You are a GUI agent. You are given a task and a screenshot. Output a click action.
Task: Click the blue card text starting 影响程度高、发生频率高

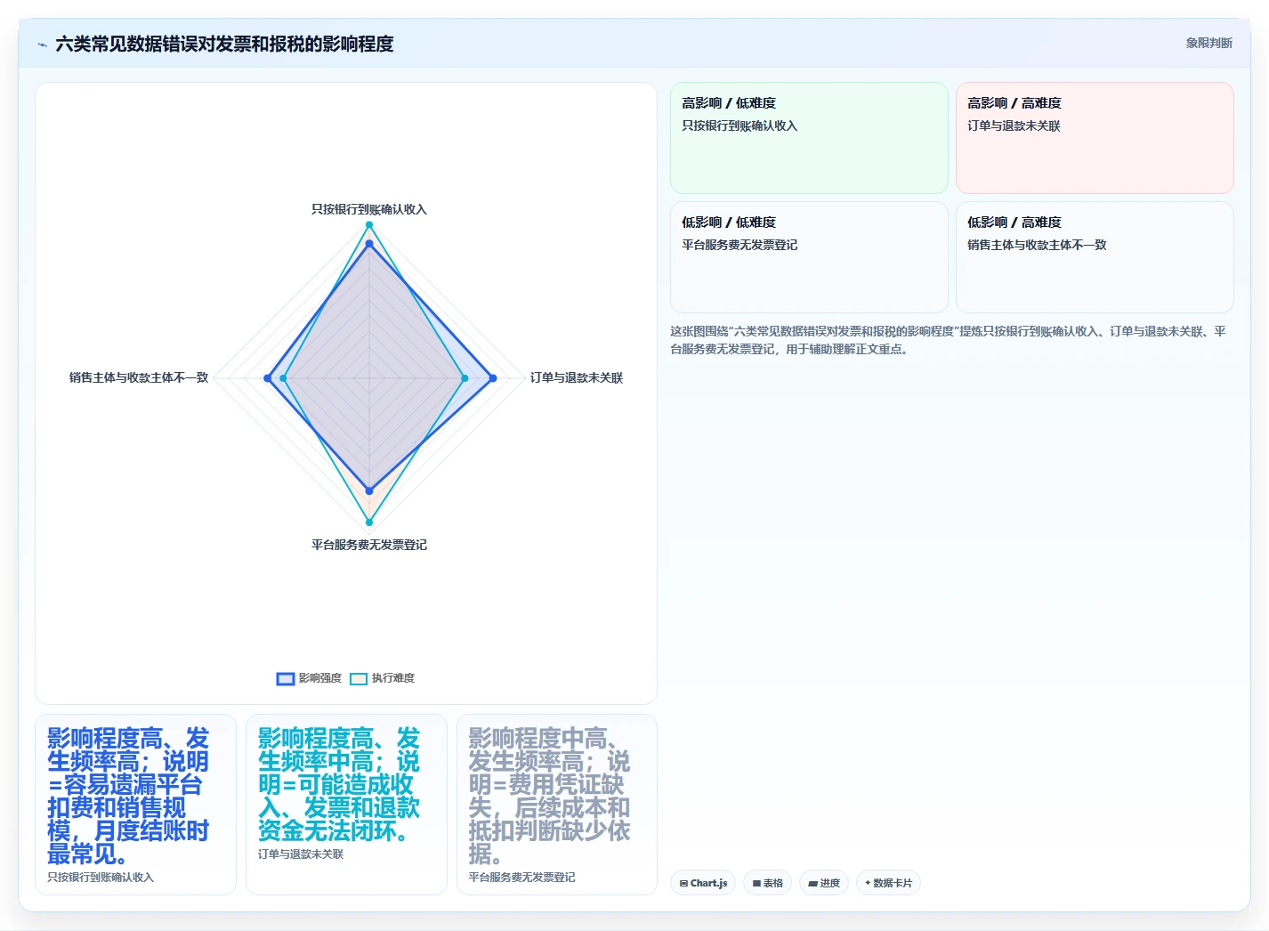pyautogui.click(x=128, y=796)
